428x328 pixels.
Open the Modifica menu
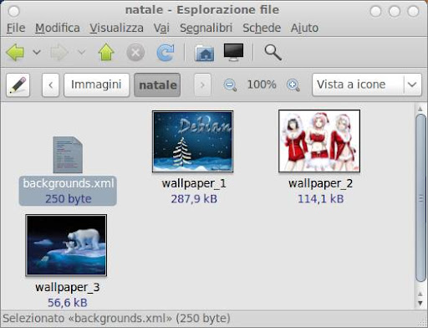[x=58, y=28]
